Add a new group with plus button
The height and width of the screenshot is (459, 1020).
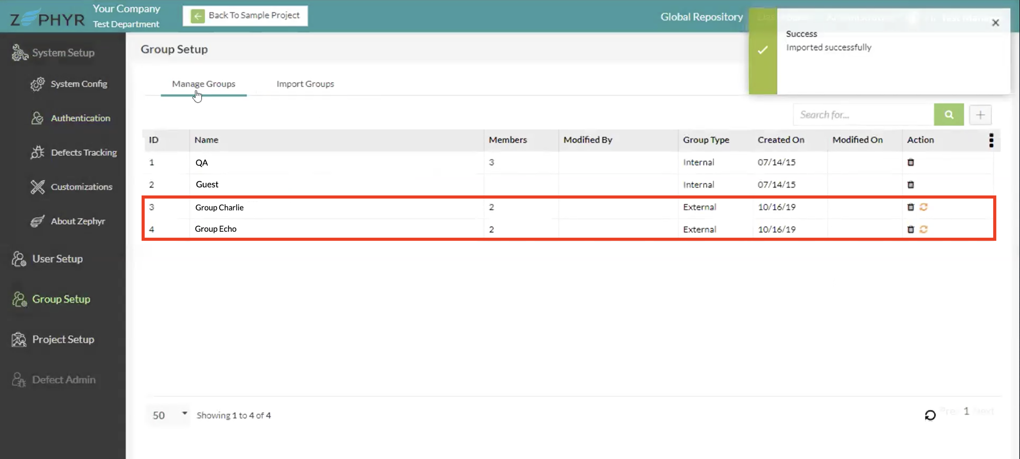(980, 115)
